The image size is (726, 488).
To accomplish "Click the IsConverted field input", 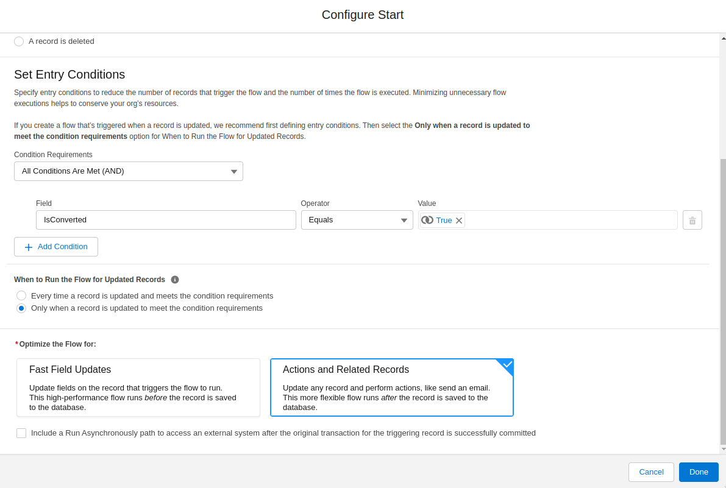I will [166, 220].
